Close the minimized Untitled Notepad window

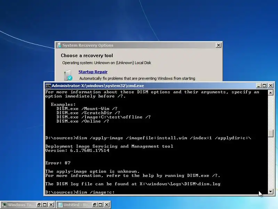(107, 205)
